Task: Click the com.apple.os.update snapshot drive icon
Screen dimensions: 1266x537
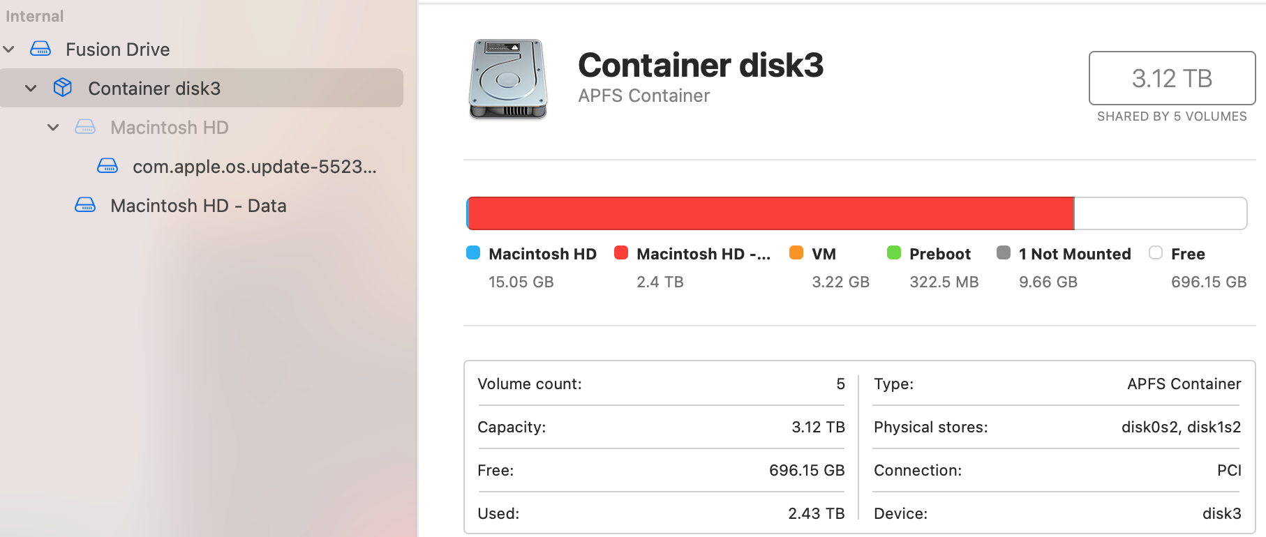Action: tap(107, 166)
